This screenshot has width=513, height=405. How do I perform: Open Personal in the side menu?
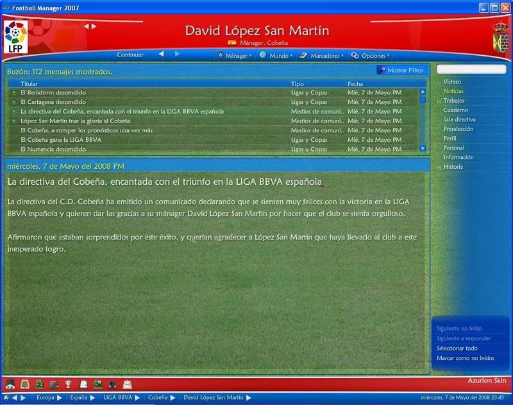(454, 148)
